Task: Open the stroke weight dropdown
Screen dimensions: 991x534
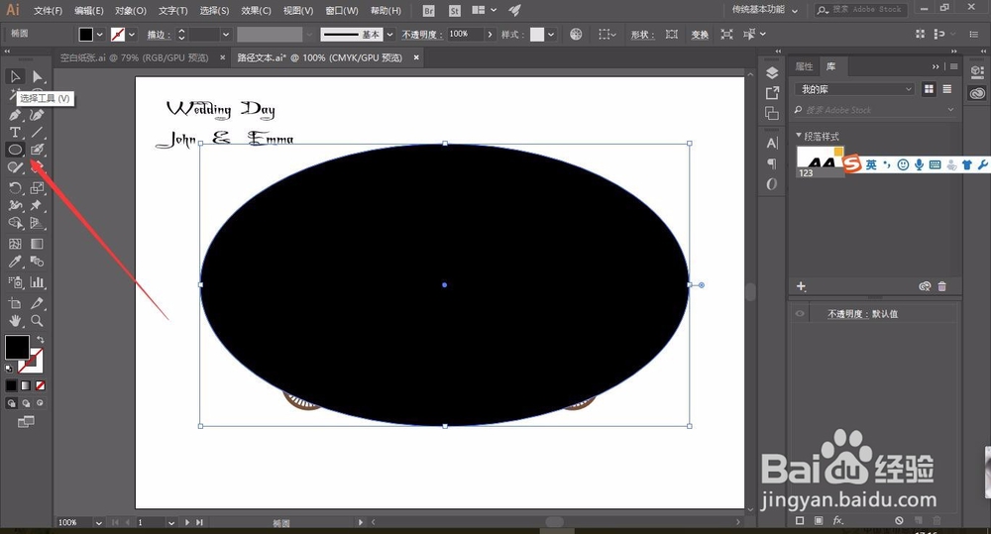Action: (x=225, y=34)
